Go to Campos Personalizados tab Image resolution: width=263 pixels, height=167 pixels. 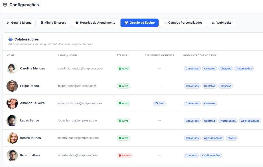click(183, 23)
